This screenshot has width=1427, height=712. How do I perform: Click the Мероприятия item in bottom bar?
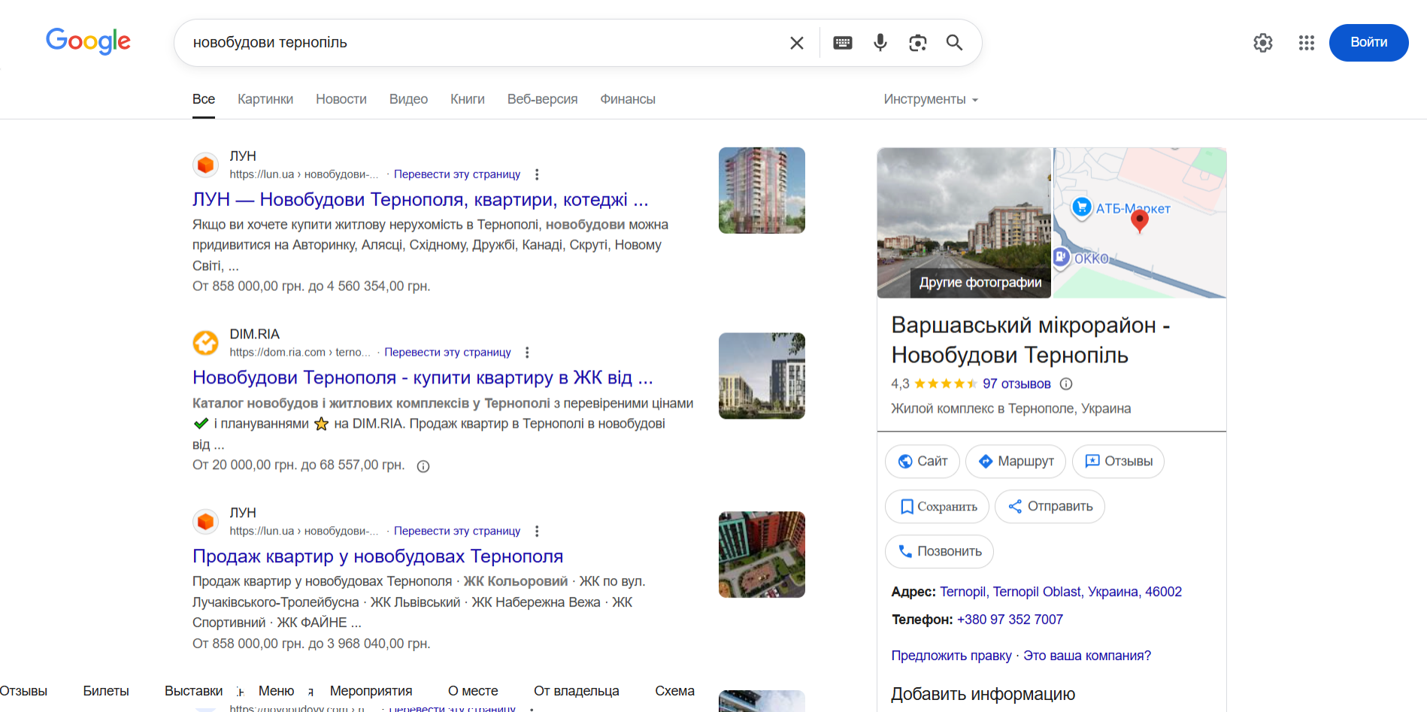click(371, 692)
